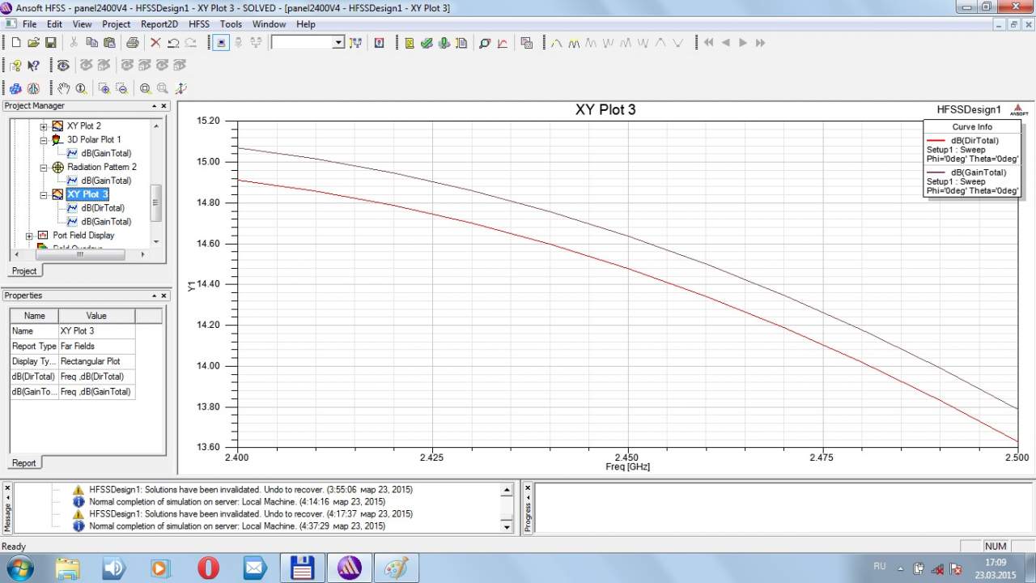Click the coordinate axes icon in the view toolbar
Image resolution: width=1036 pixels, height=583 pixels.
pos(180,88)
